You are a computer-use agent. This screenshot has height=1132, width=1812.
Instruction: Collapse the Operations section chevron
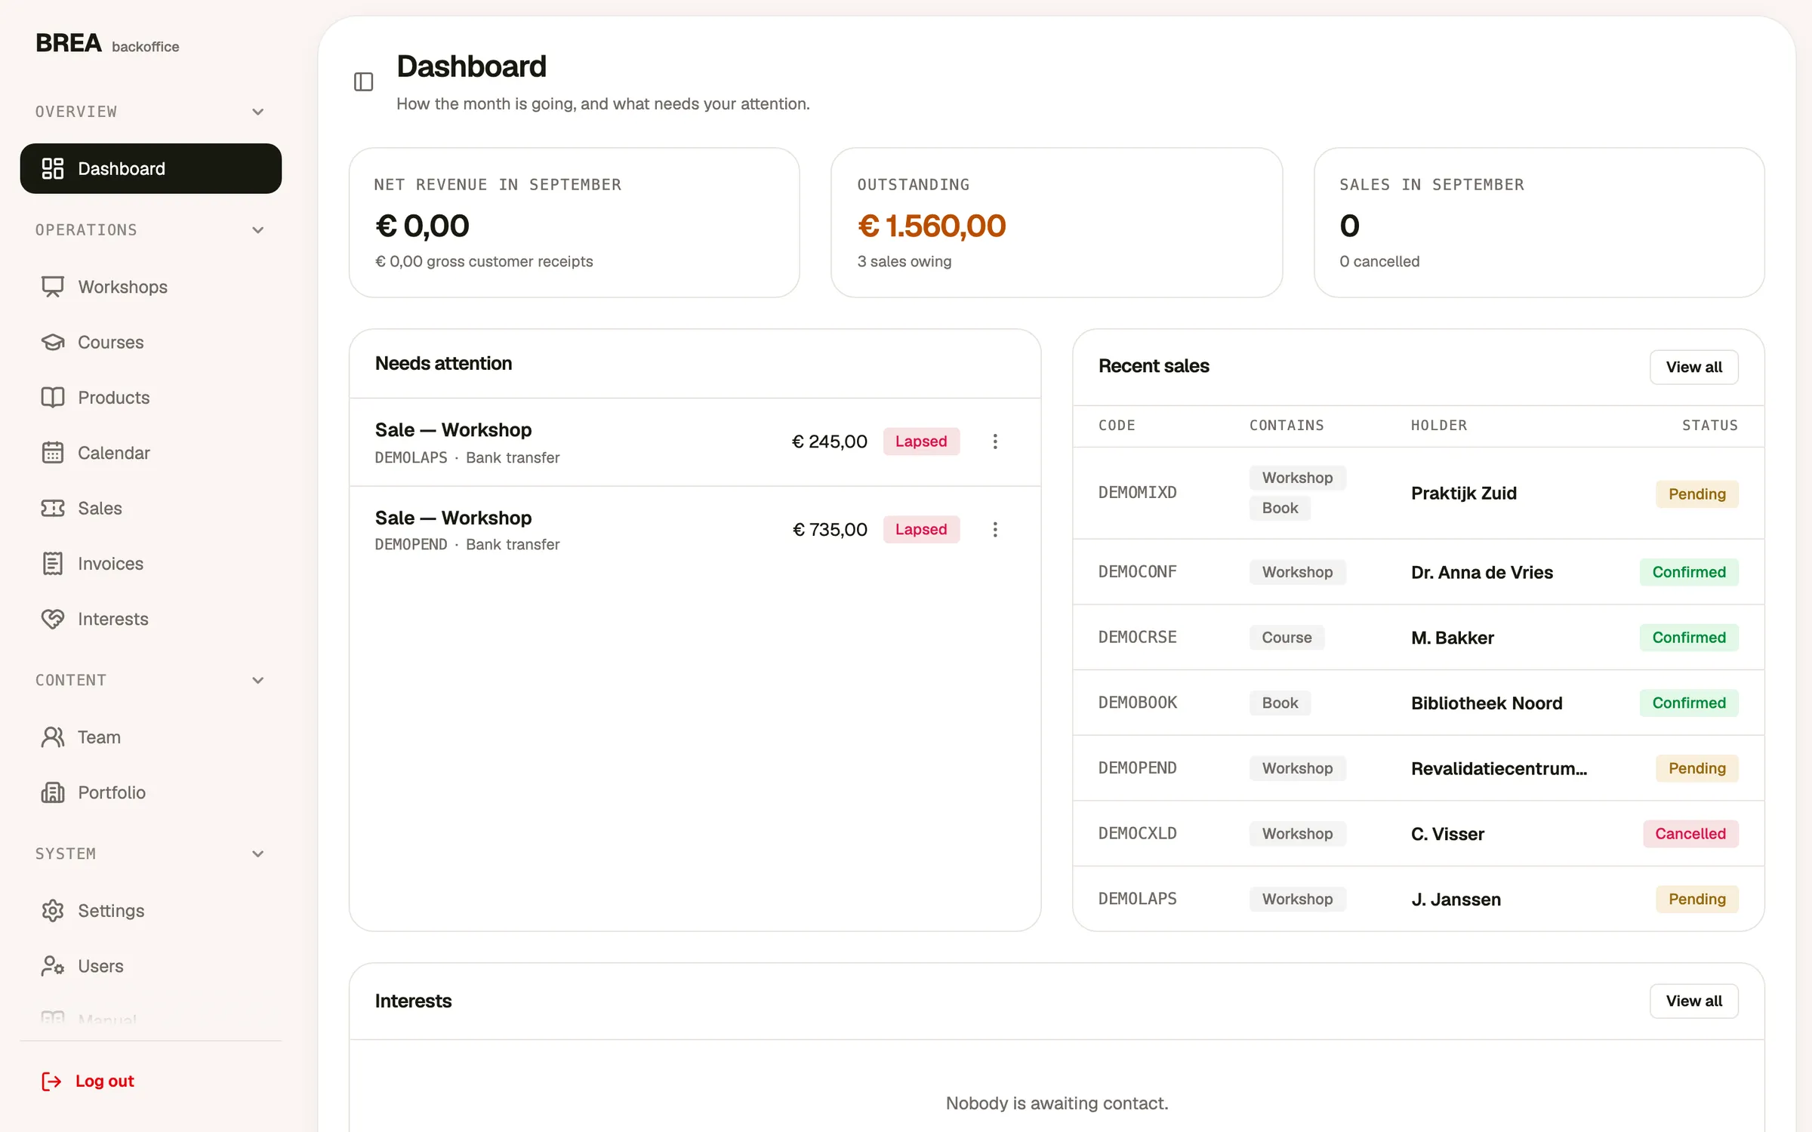[257, 230]
